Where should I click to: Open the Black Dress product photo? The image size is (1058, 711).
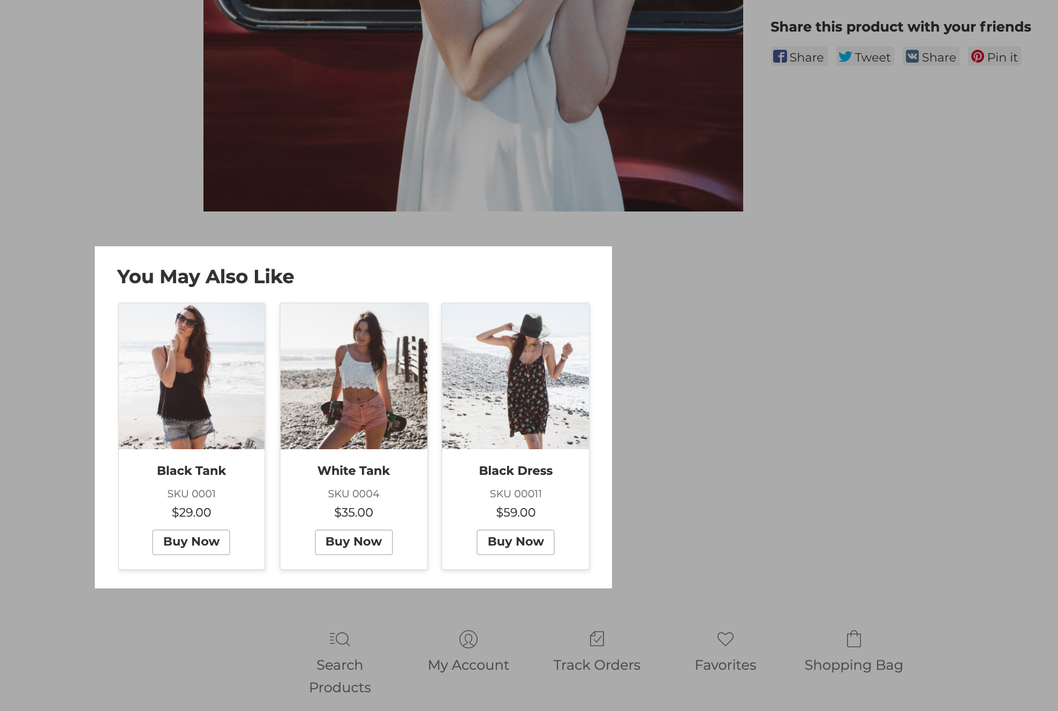515,376
